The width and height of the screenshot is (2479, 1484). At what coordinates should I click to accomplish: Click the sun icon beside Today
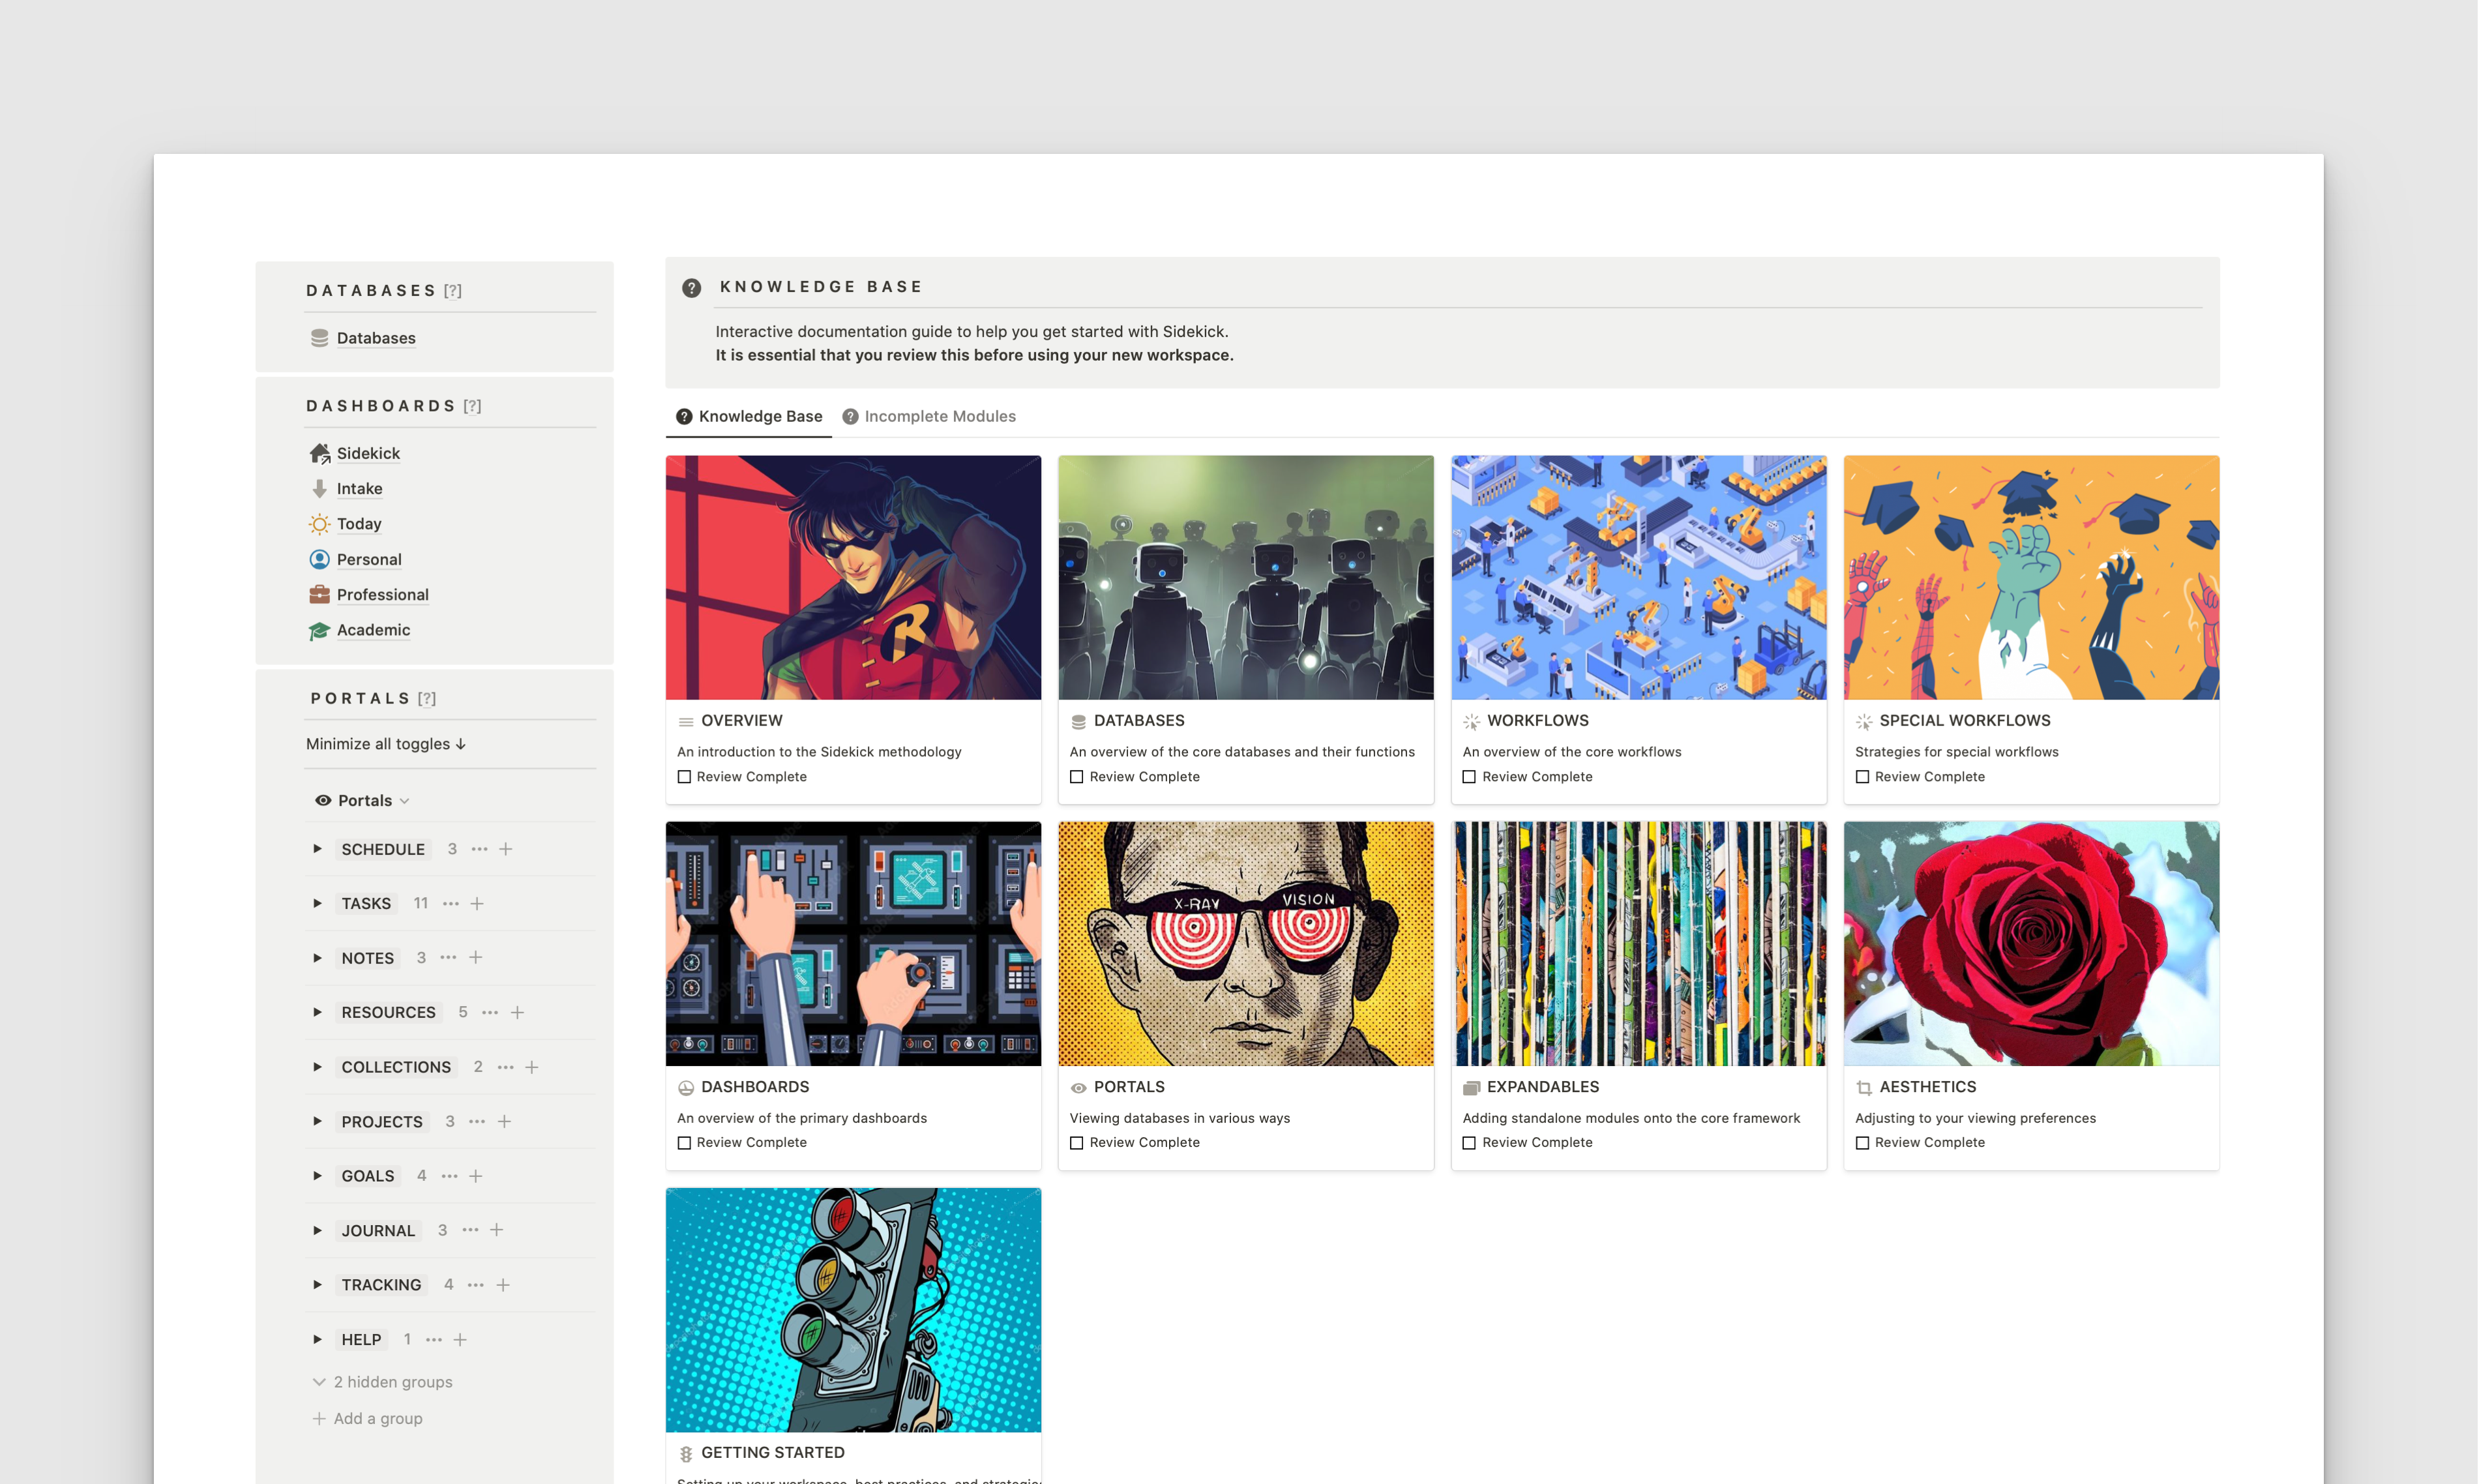(x=318, y=523)
